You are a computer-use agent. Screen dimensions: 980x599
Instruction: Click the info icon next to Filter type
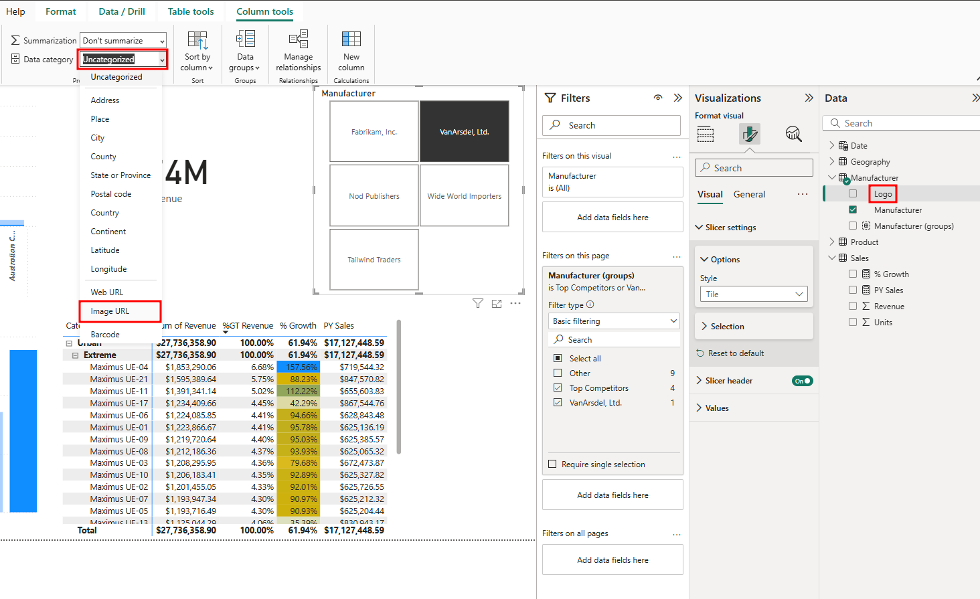[590, 305]
